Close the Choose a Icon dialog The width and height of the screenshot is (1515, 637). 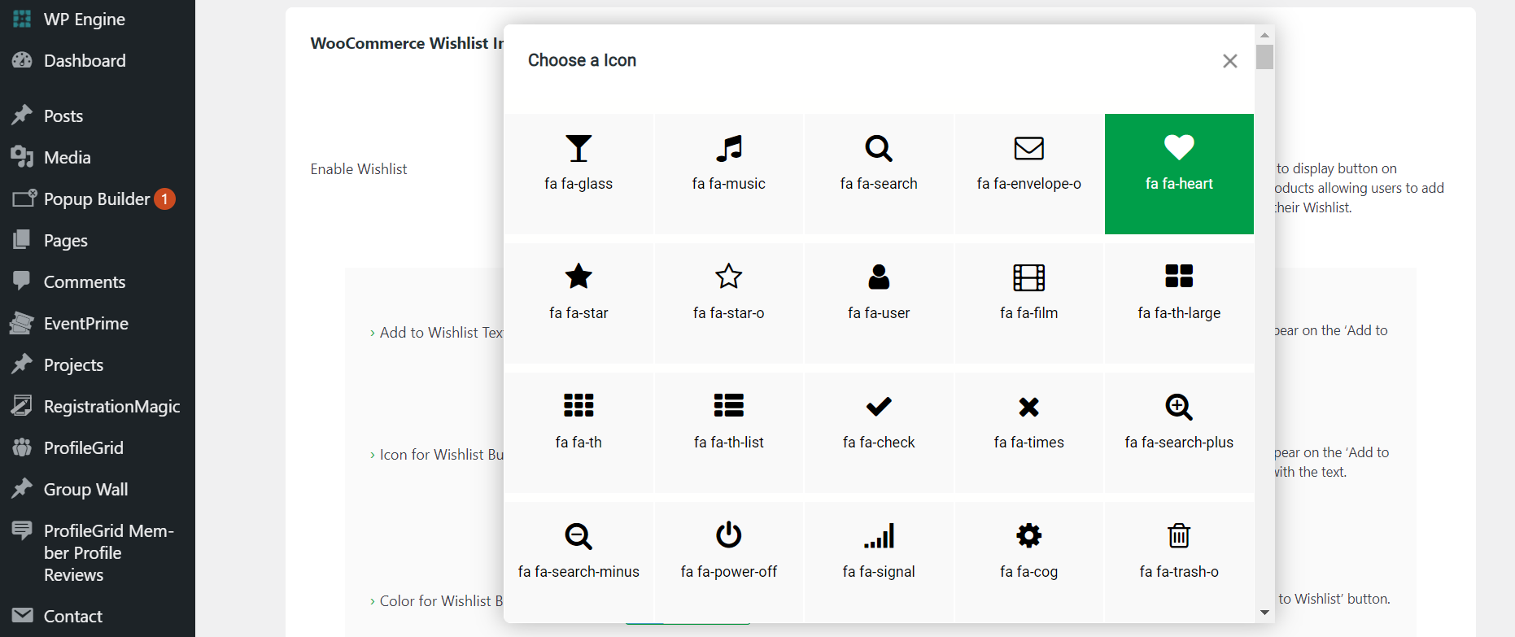point(1229,61)
